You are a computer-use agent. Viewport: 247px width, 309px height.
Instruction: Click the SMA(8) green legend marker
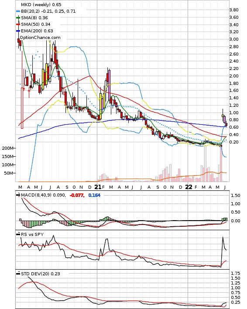[18, 18]
